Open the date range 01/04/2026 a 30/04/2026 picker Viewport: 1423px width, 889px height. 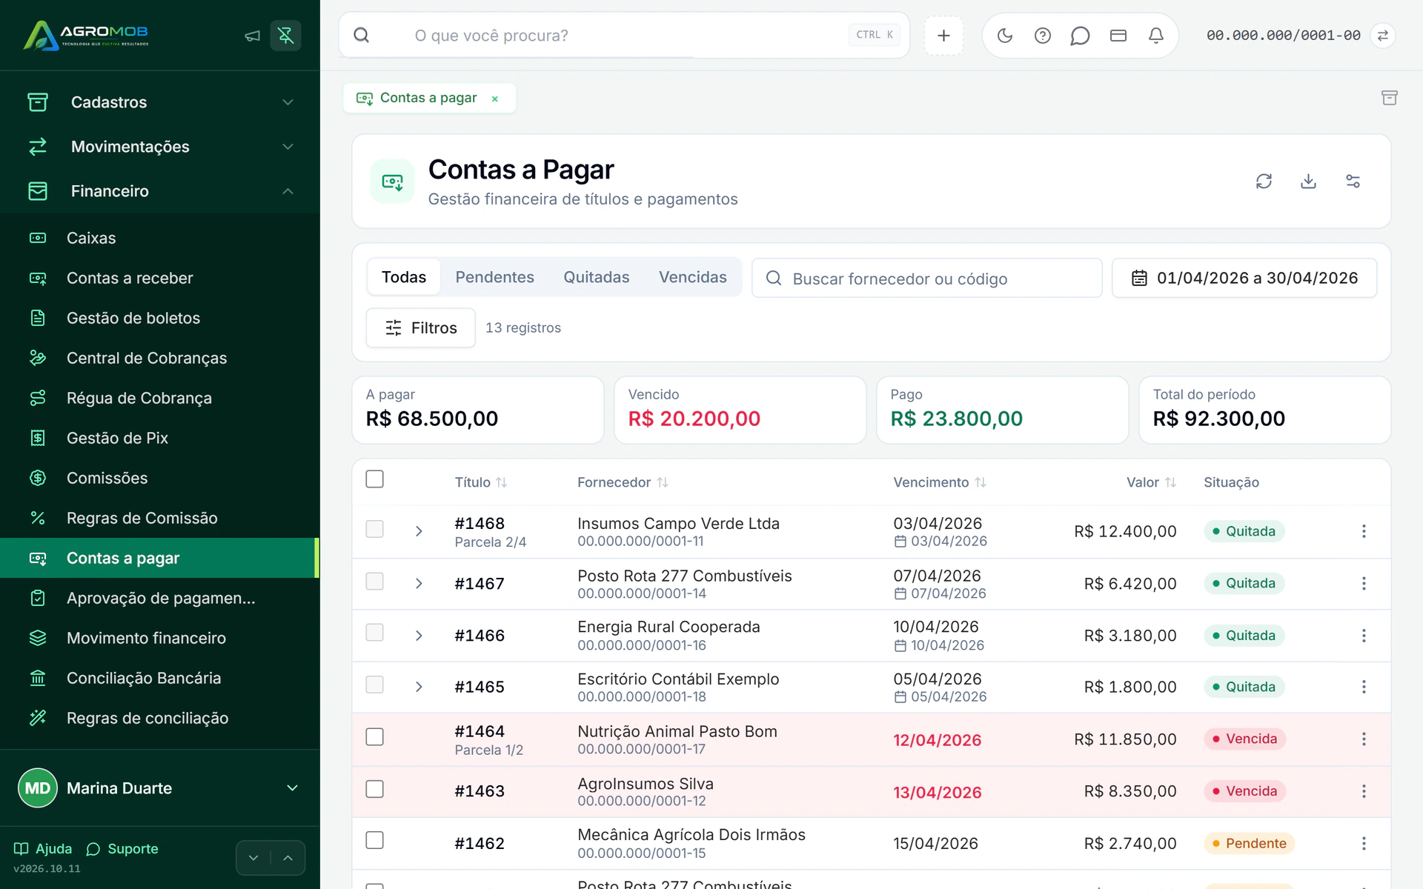coord(1244,278)
